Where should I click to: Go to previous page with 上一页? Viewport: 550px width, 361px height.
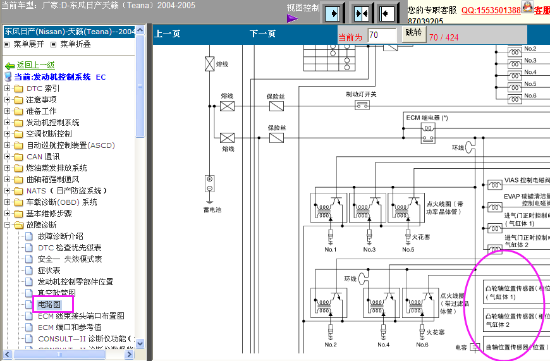tap(168, 34)
